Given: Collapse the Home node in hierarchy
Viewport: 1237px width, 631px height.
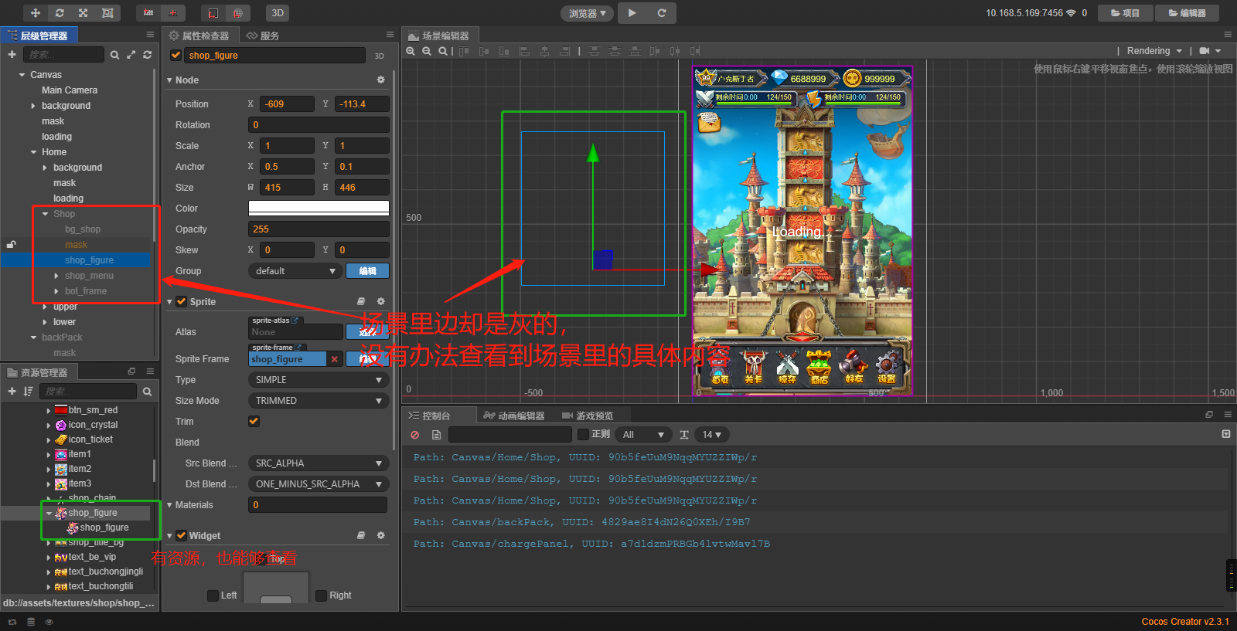Looking at the screenshot, I should tap(33, 152).
